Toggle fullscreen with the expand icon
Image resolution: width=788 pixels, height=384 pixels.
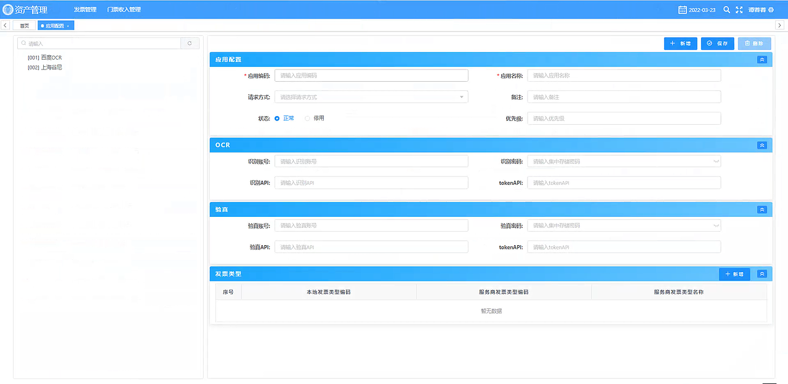point(739,10)
